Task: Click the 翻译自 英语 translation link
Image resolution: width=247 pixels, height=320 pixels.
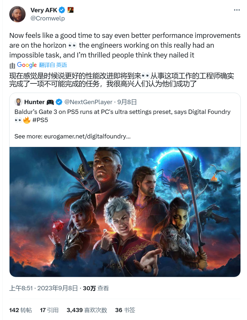Action: click(x=53, y=65)
